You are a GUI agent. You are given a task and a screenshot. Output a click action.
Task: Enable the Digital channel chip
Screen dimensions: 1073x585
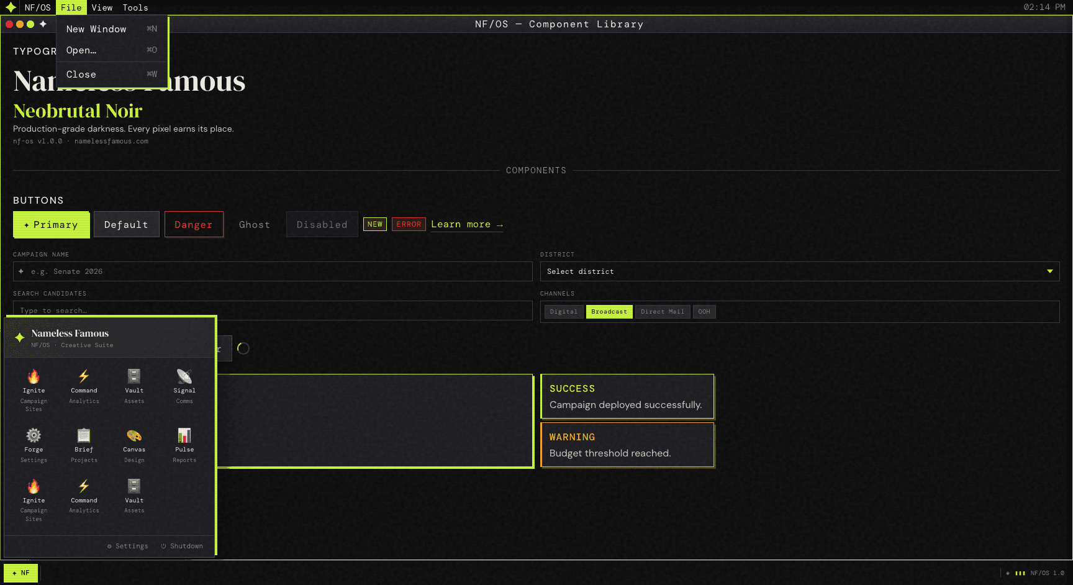[563, 311]
